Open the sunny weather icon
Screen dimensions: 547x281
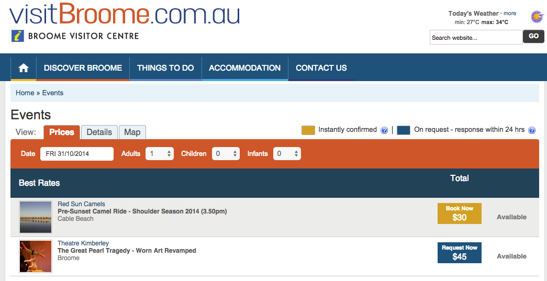pos(537,17)
